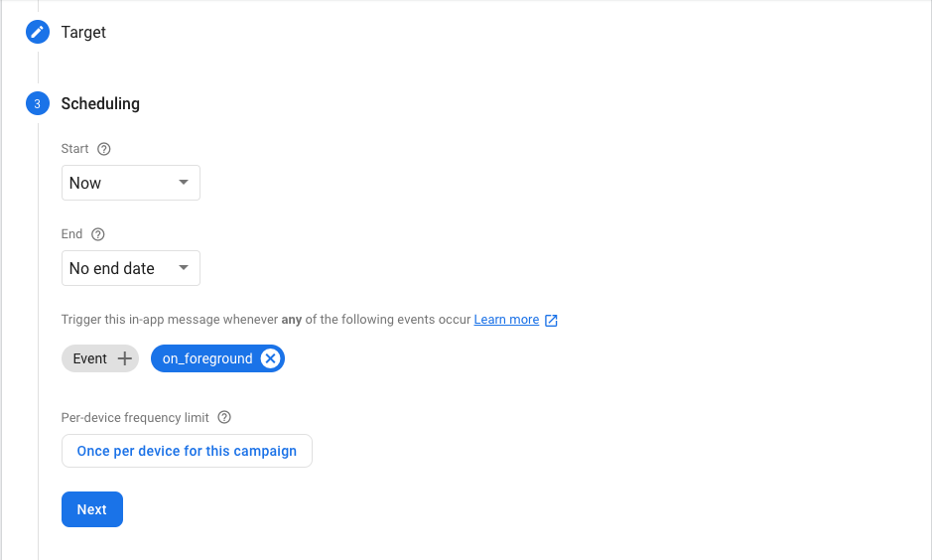
Task: Select the on_foreground event chip label
Action: [207, 358]
